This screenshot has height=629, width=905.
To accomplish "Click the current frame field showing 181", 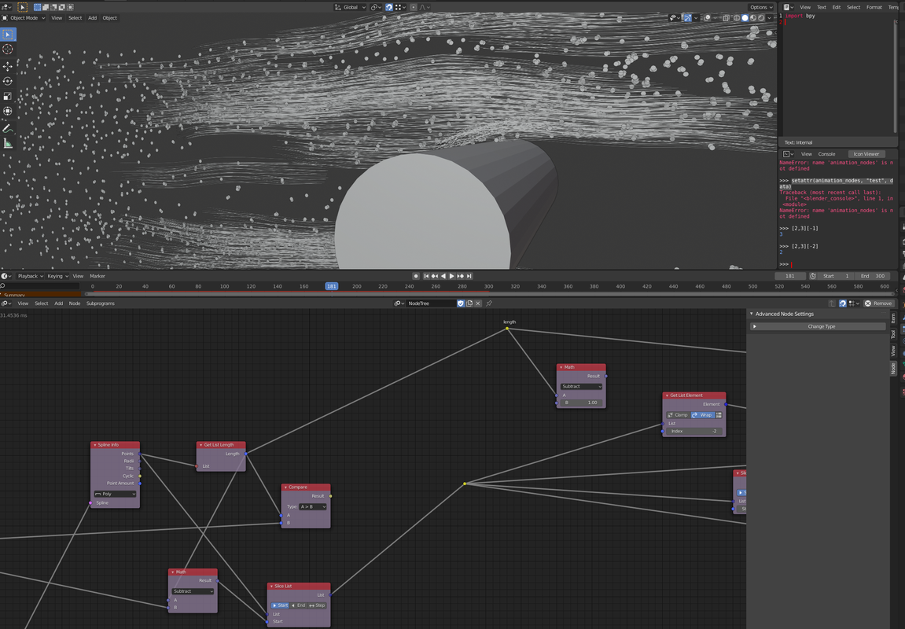I will coord(790,276).
